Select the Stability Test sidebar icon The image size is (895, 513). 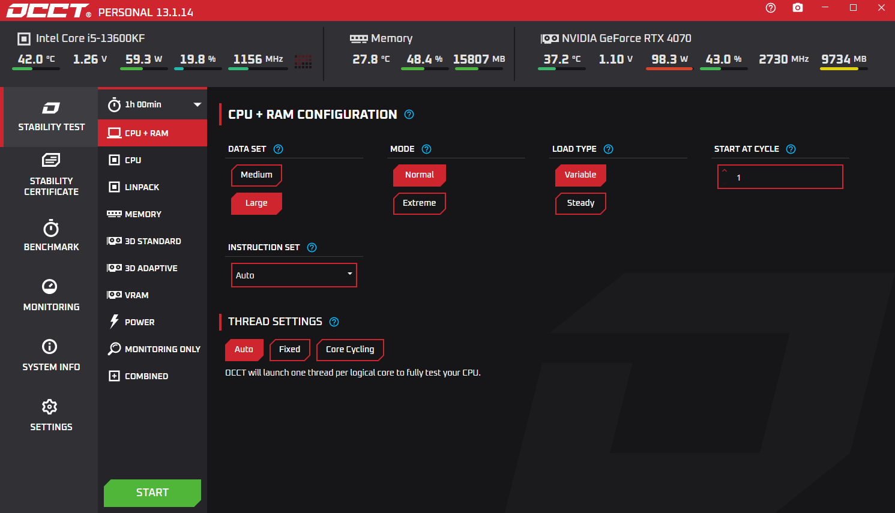pos(51,117)
